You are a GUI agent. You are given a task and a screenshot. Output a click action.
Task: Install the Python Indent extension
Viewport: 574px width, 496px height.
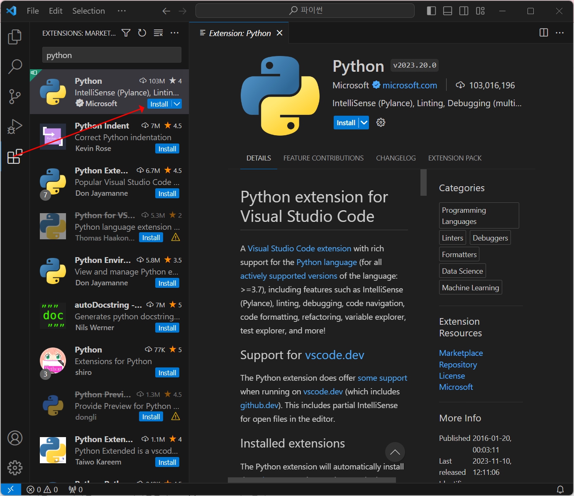coord(167,149)
